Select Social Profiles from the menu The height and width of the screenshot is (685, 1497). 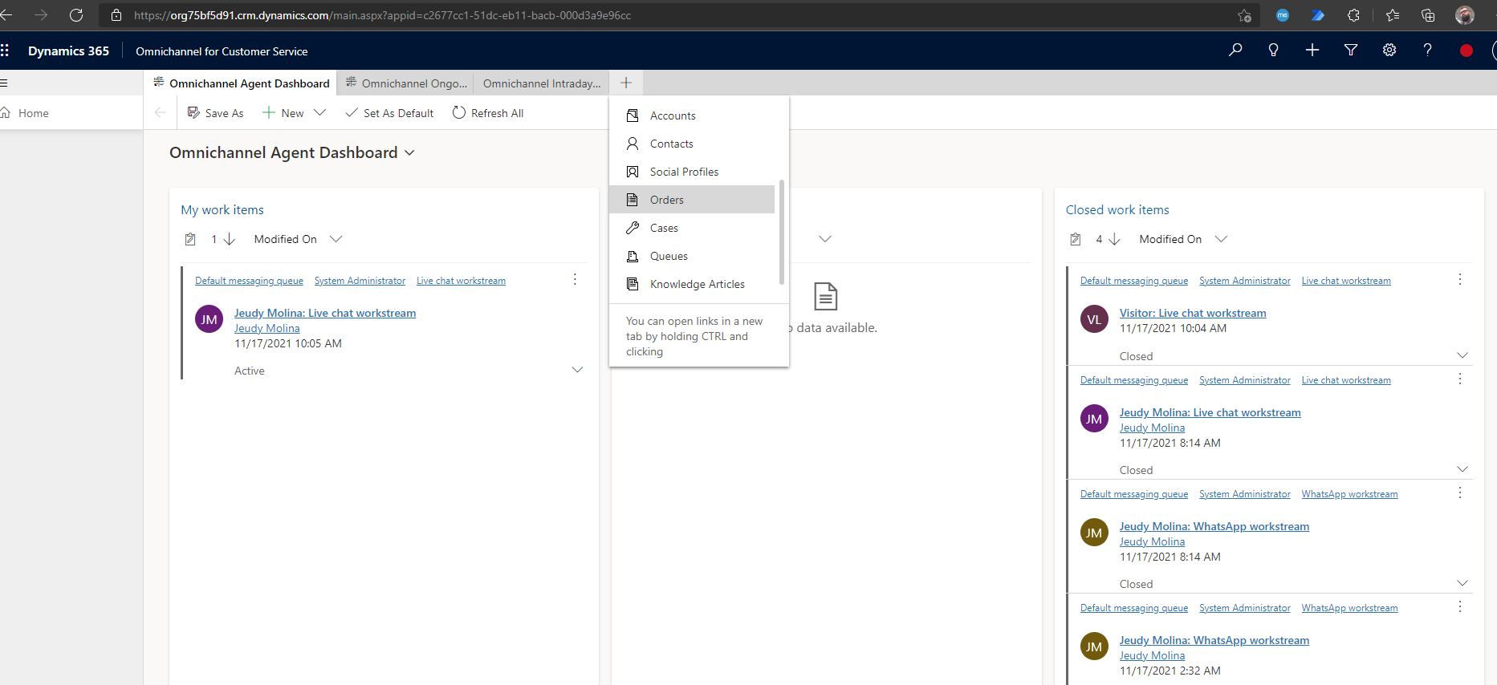click(x=692, y=172)
